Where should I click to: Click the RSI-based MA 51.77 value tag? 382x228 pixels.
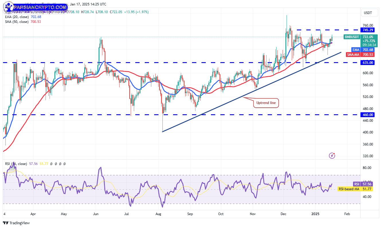[x=367, y=189]
